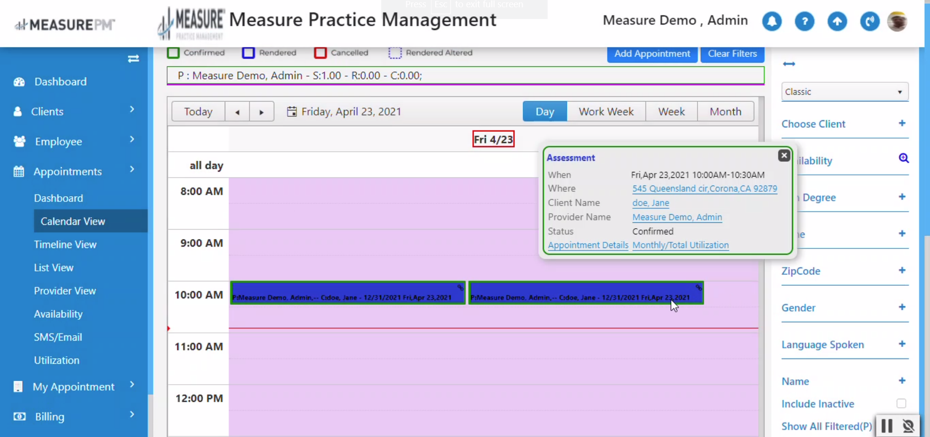
Task: Open the Monthly/Total Utilization link
Action: [681, 245]
